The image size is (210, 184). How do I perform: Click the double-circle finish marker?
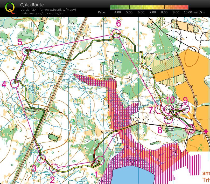190,129
